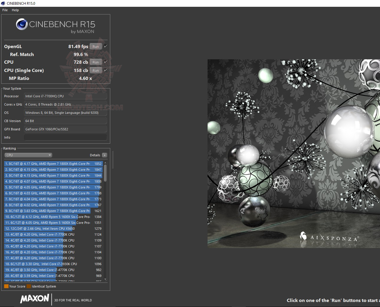Image resolution: width=380 pixels, height=307 pixels.
Task: Select ranking row 5 scoring 1799
Action: click(x=53, y=187)
